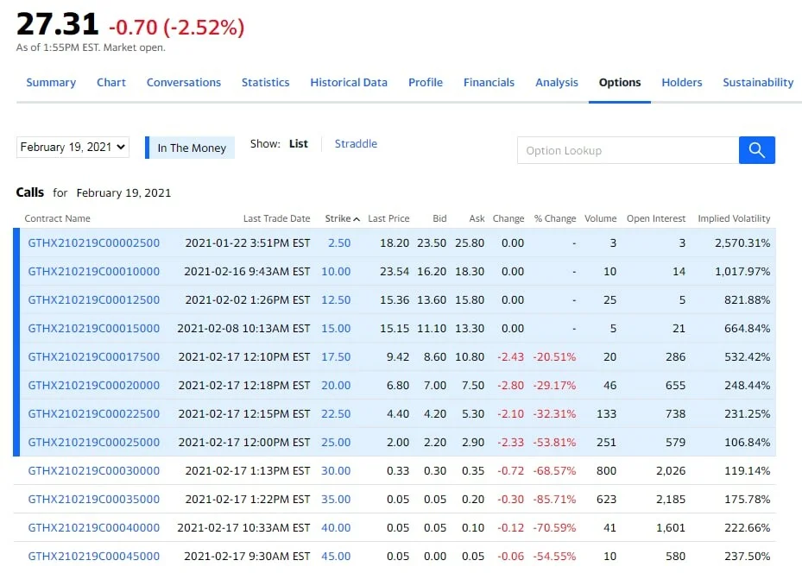The width and height of the screenshot is (802, 573).
Task: Open contract GTHX210219C00010000
Action: click(x=93, y=272)
